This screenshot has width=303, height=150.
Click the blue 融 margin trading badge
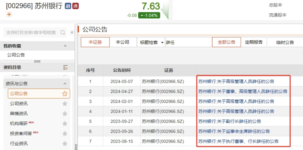68,6
